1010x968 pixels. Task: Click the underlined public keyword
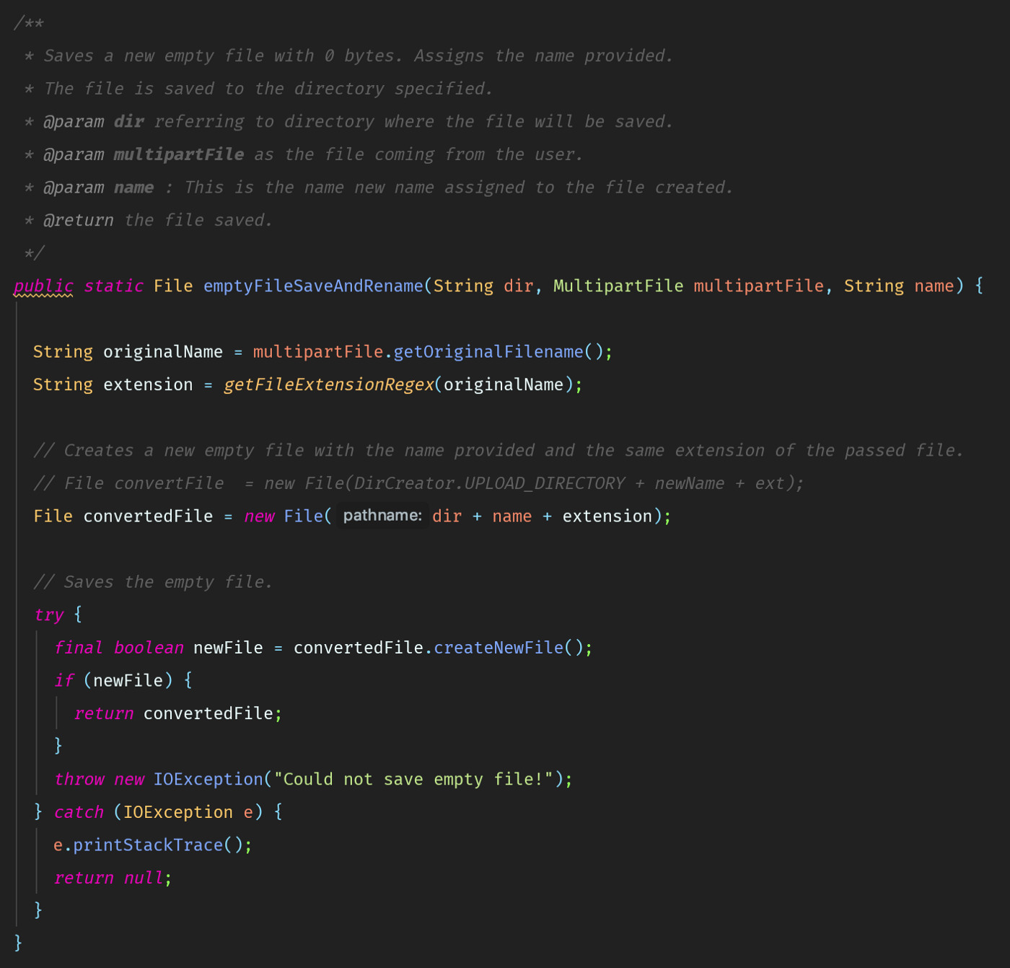pos(43,286)
